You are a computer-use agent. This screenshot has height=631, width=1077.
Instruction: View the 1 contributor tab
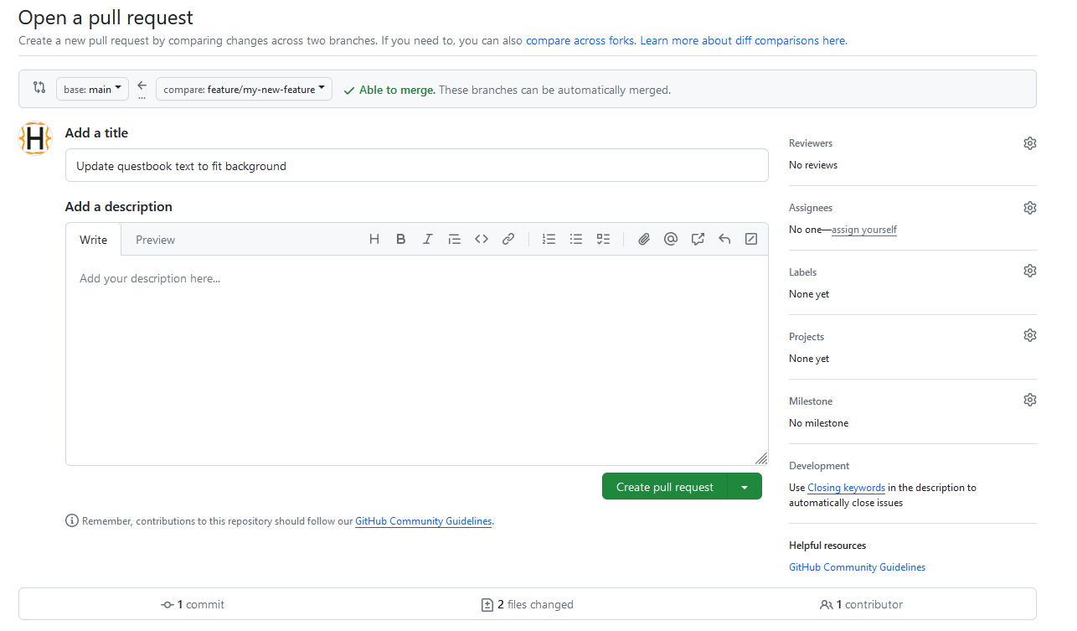coord(862,604)
